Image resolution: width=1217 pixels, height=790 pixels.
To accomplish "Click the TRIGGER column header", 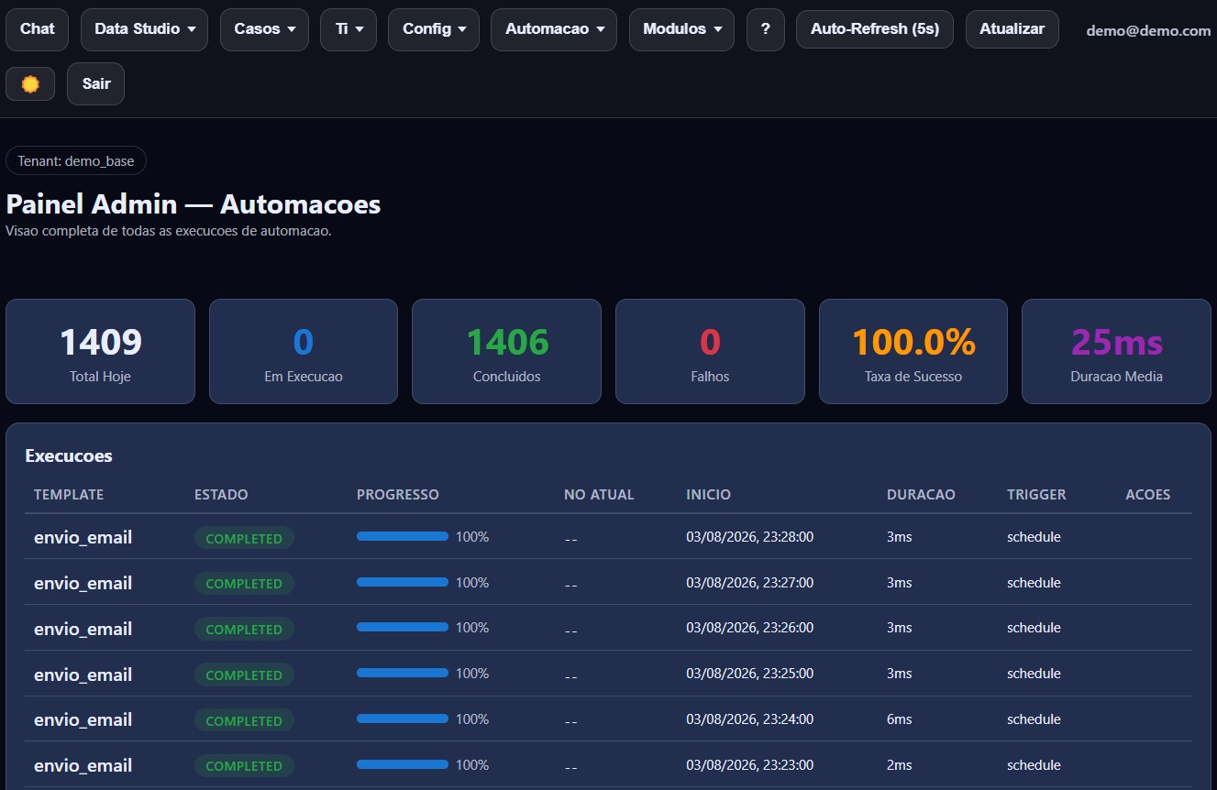I will 1036,494.
